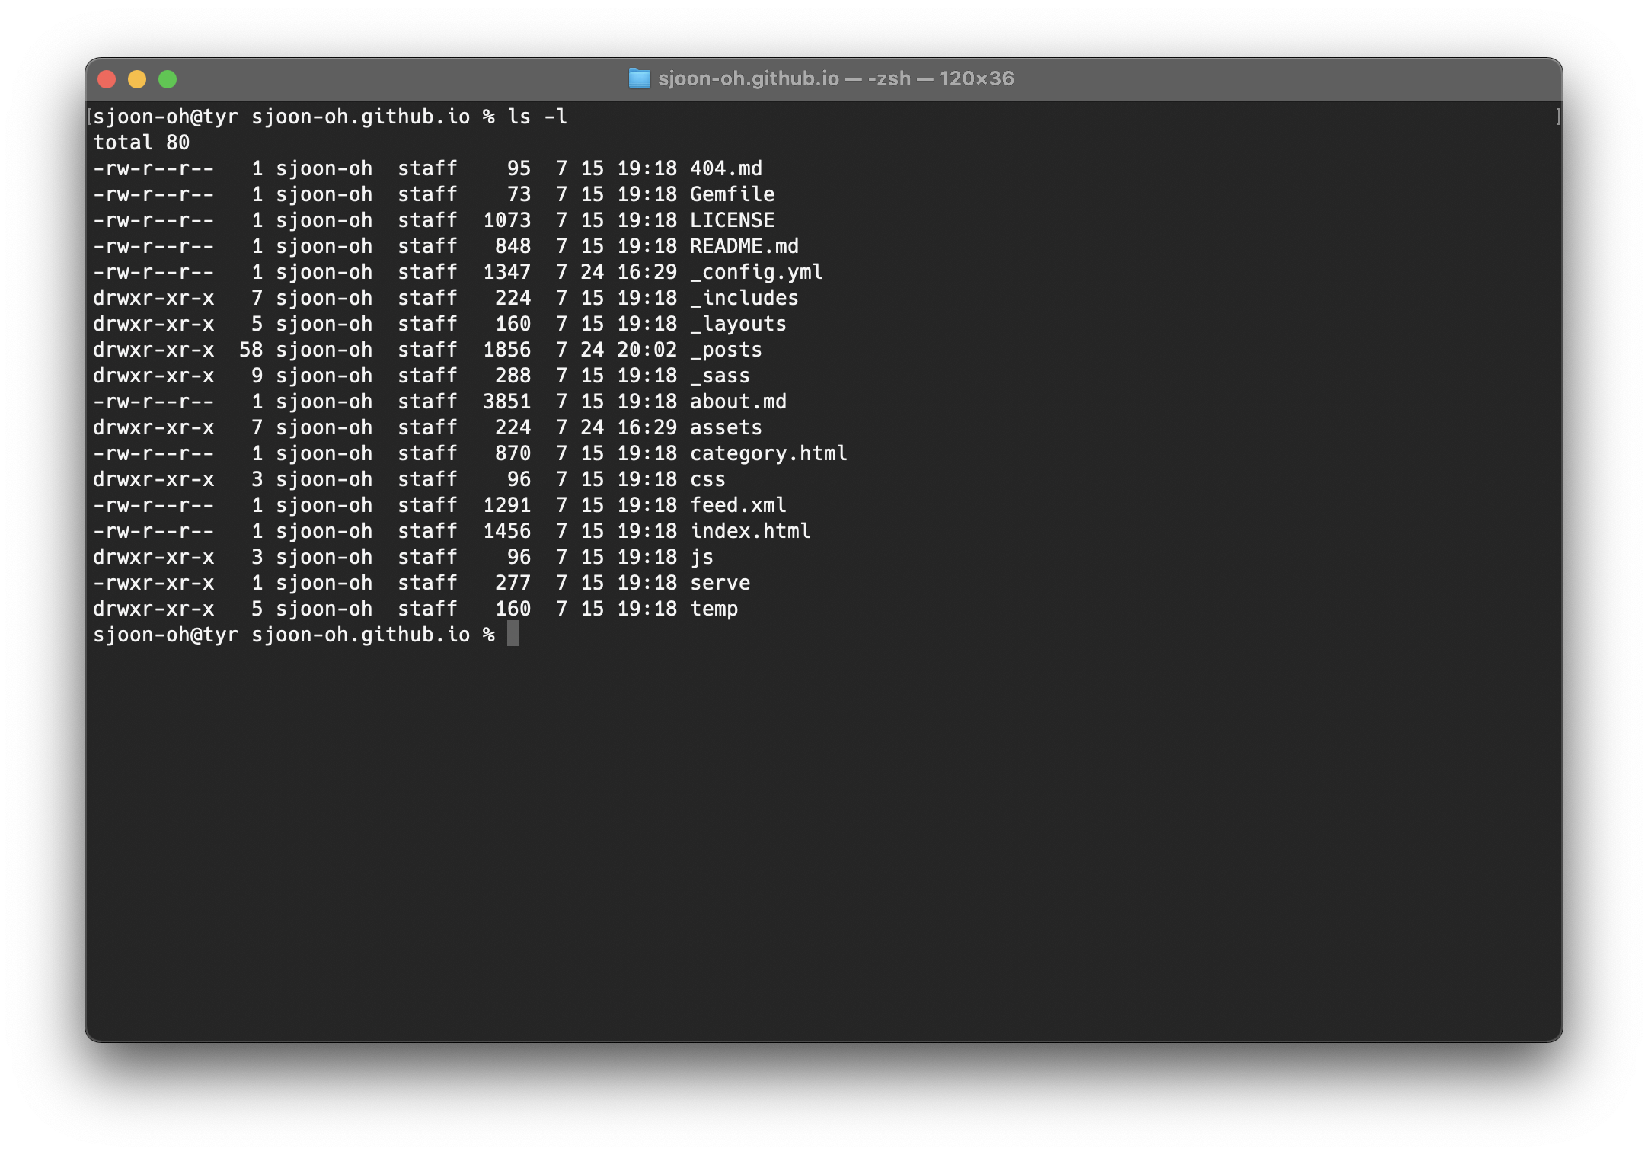Image resolution: width=1648 pixels, height=1155 pixels.
Task: Click the file name 404.md
Action: coord(726,168)
